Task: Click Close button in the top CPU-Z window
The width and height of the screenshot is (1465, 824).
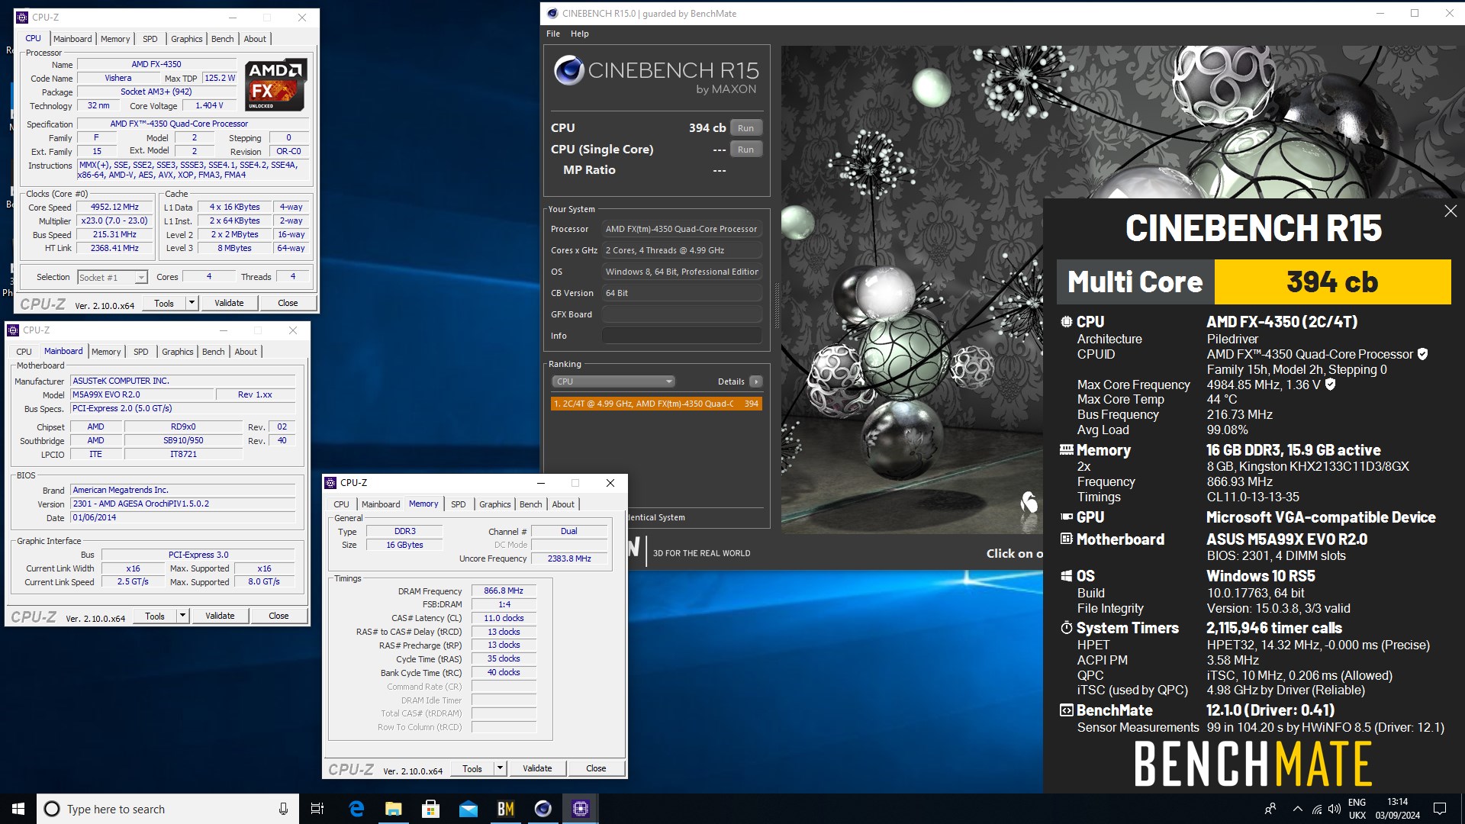Action: (x=288, y=303)
